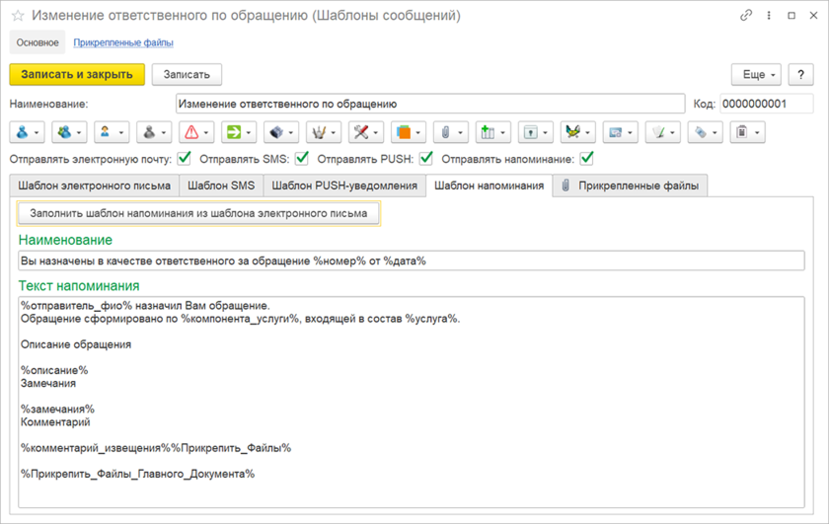Click the favorites star icon beside the title
This screenshot has width=829, height=524.
click(18, 16)
